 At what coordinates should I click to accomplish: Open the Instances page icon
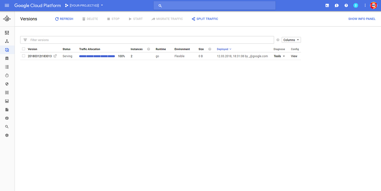(x=7, y=58)
